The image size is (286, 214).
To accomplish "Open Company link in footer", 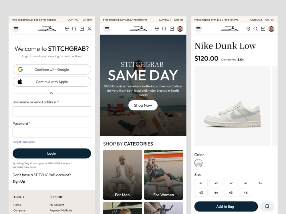I will [19, 210].
